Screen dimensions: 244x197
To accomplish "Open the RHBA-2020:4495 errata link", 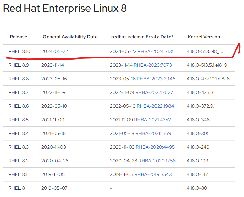I will [x=155, y=147].
